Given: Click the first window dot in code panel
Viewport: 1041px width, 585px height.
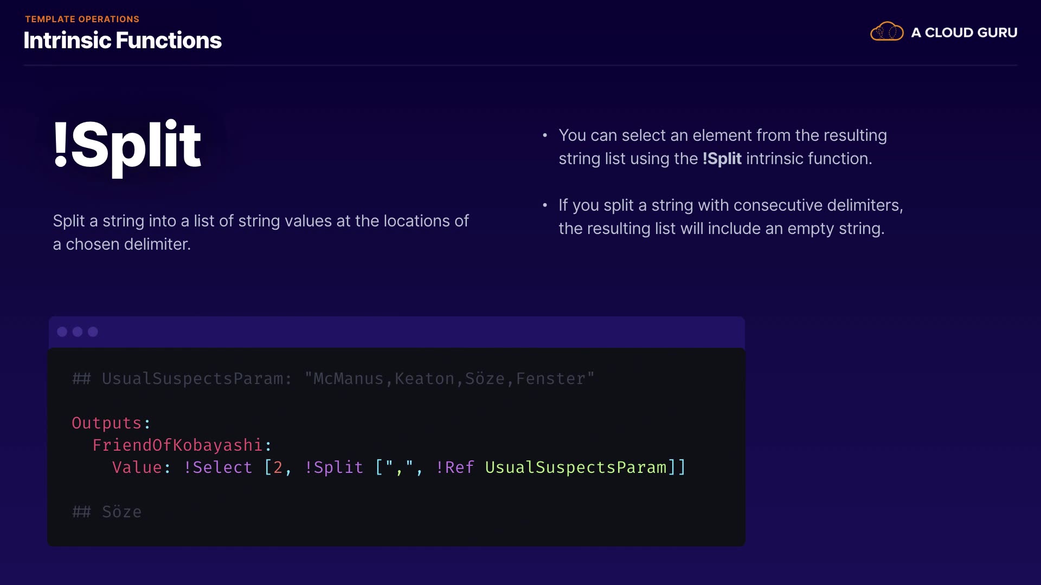Looking at the screenshot, I should [62, 331].
